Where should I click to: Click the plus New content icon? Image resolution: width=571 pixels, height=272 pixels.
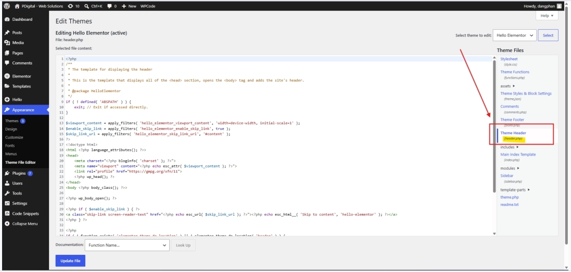tap(124, 6)
